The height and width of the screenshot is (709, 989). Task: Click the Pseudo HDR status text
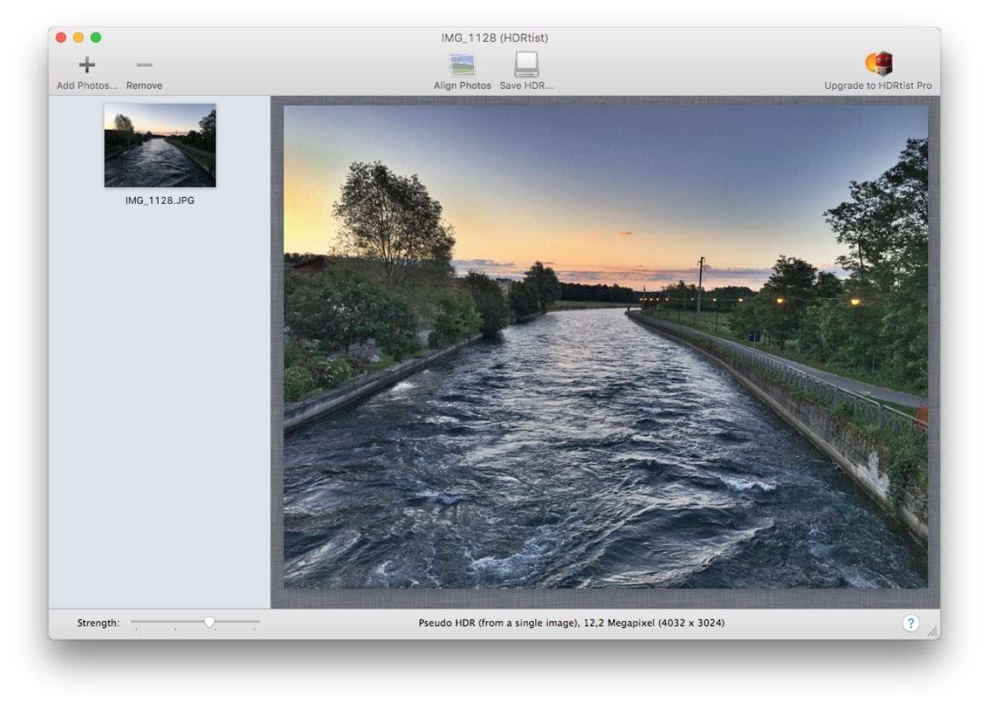571,623
